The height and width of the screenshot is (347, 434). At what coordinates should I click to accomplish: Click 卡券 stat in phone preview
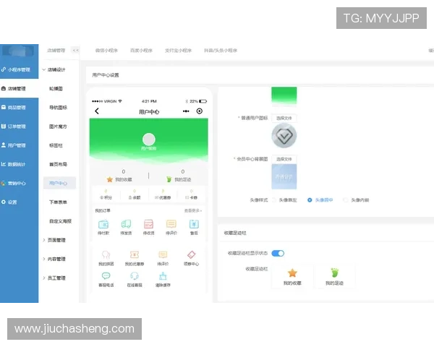click(191, 194)
